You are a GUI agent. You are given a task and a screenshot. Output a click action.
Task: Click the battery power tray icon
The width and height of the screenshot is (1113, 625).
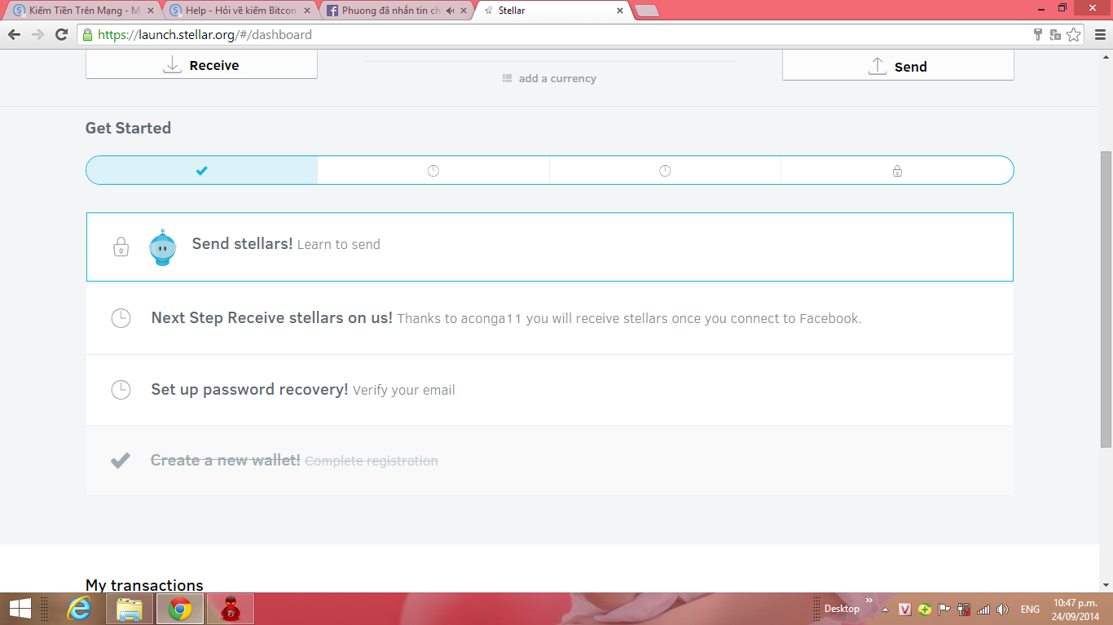(x=964, y=609)
